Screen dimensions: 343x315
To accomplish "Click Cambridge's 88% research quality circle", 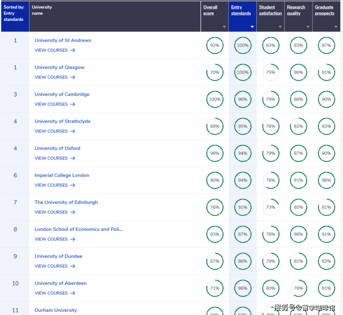I will pyautogui.click(x=299, y=99).
